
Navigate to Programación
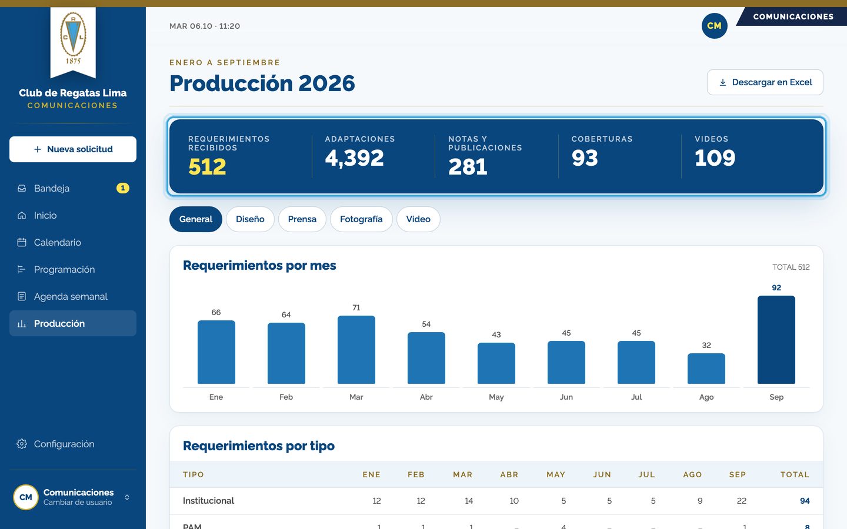pos(73,269)
